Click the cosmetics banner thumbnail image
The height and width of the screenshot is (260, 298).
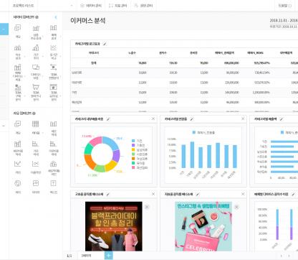(x=203, y=226)
